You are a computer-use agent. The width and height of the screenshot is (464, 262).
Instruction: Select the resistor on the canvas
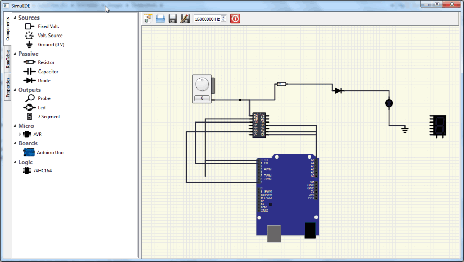click(281, 84)
